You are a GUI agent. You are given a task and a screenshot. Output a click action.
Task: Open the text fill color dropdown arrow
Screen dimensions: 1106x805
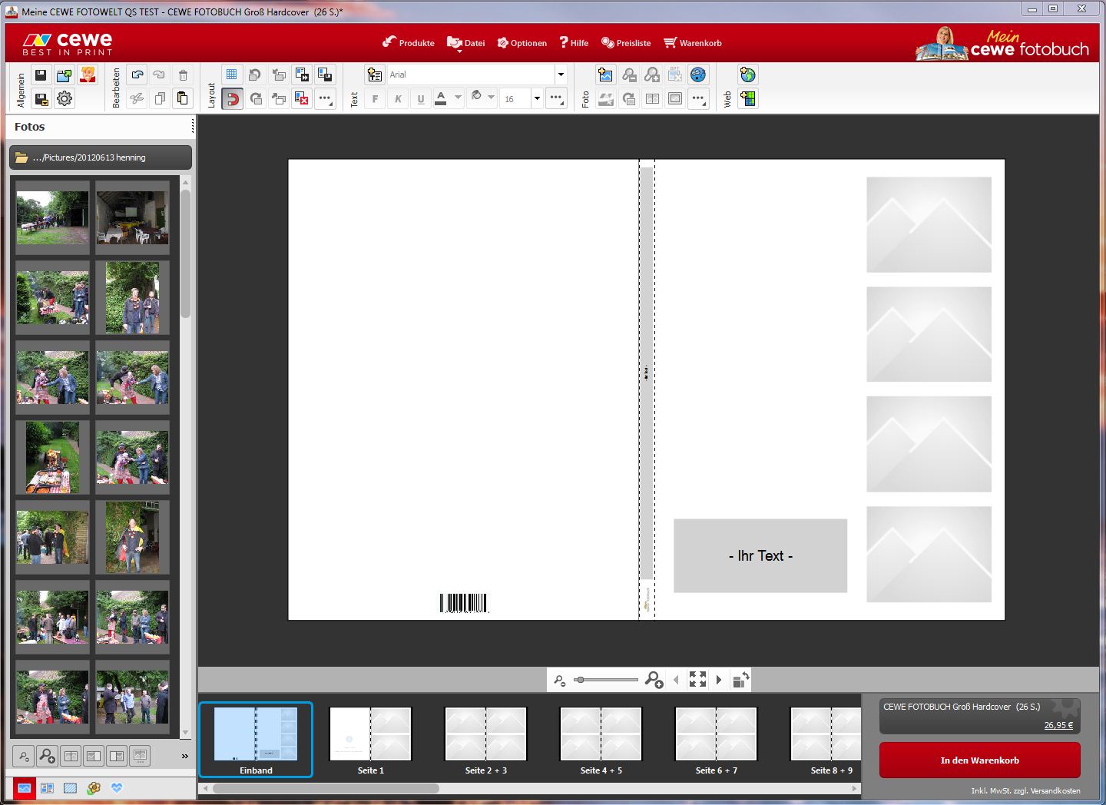pyautogui.click(x=491, y=98)
